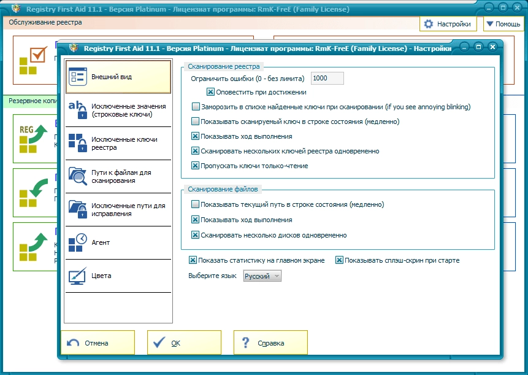The width and height of the screenshot is (528, 375).
Task: Click the Внешний вид list icon
Action: point(78,77)
